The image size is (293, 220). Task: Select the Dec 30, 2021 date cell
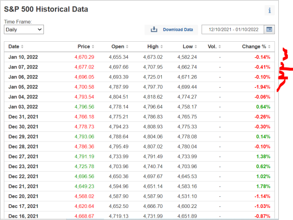click(x=23, y=127)
